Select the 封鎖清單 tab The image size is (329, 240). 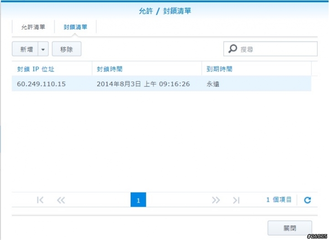pos(75,27)
